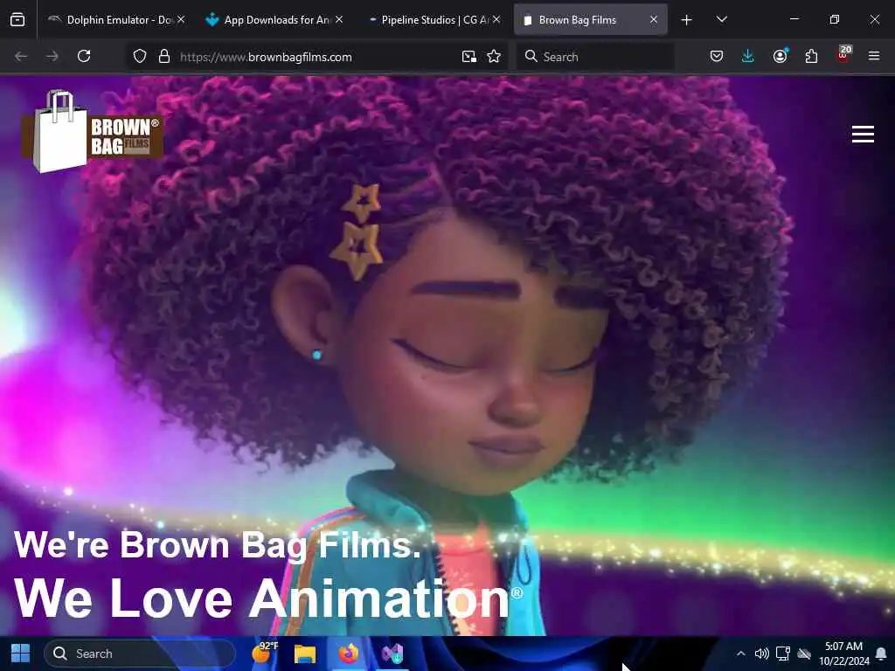Open the tracking protection shield icon
Image resolution: width=895 pixels, height=671 pixels.
point(140,57)
